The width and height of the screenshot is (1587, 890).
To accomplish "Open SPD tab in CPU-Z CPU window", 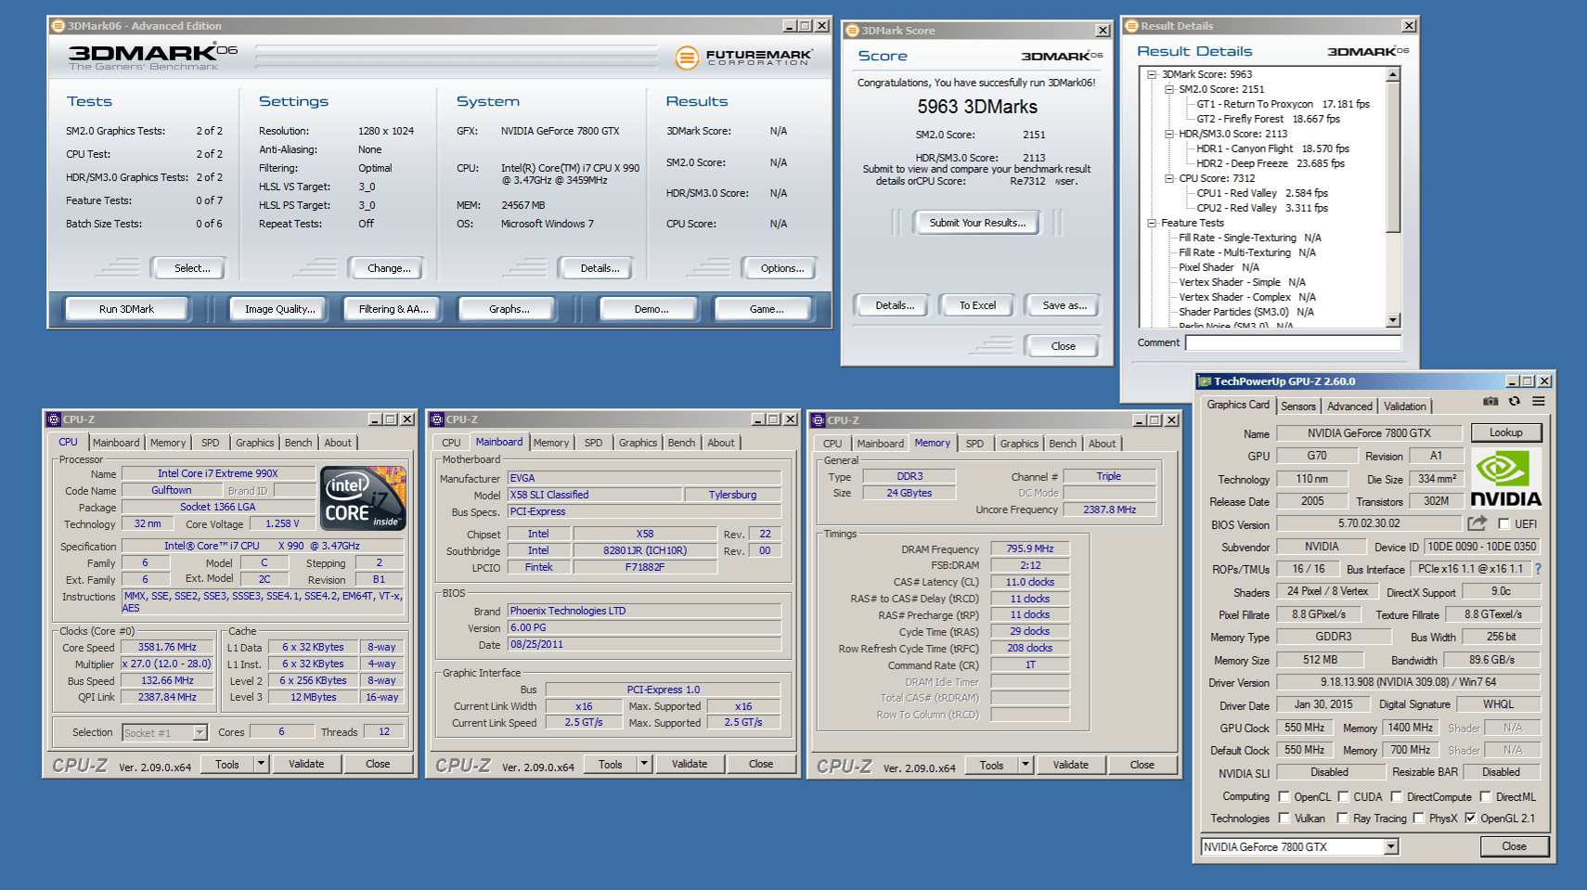I will click(211, 444).
